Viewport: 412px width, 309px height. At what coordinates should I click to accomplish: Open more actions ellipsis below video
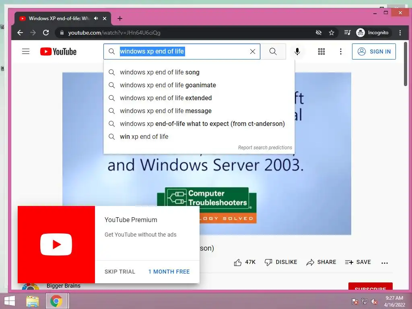(x=384, y=263)
